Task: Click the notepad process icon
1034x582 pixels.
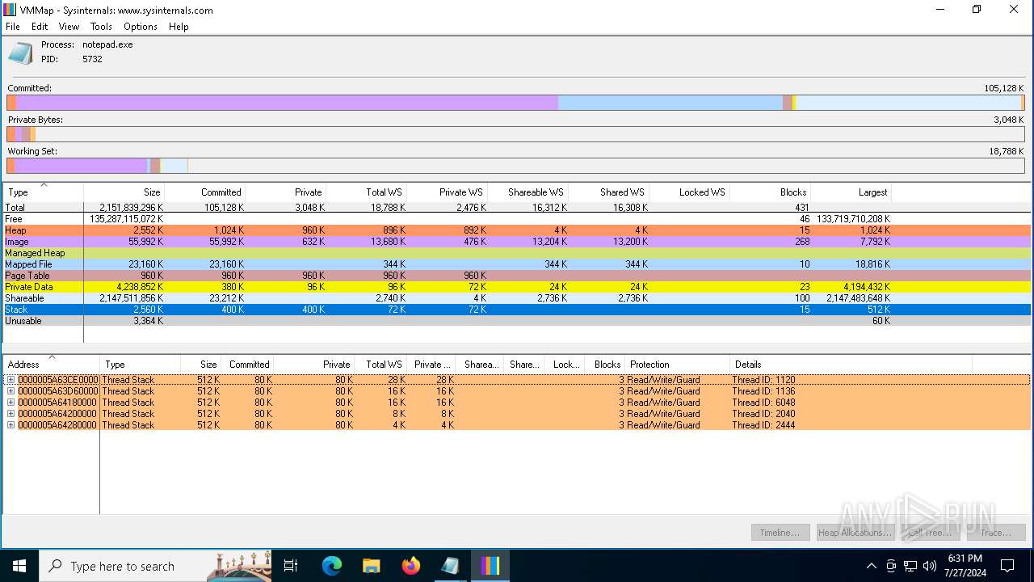Action: pyautogui.click(x=21, y=53)
